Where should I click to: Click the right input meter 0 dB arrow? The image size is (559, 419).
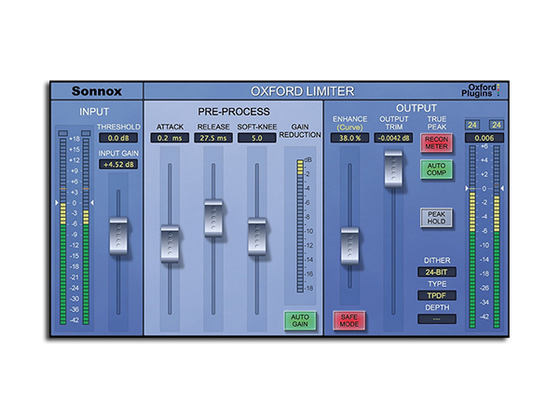pyautogui.click(x=92, y=202)
